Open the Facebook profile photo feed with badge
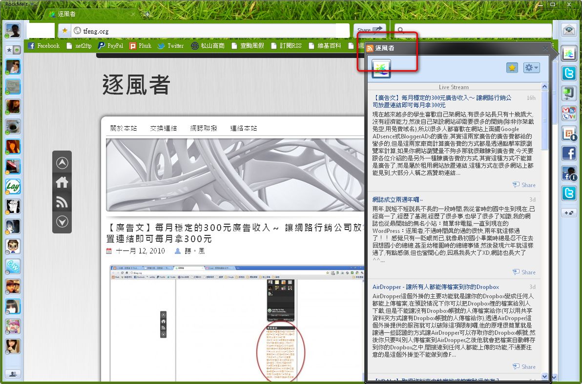The height and width of the screenshot is (384, 582). (x=569, y=173)
